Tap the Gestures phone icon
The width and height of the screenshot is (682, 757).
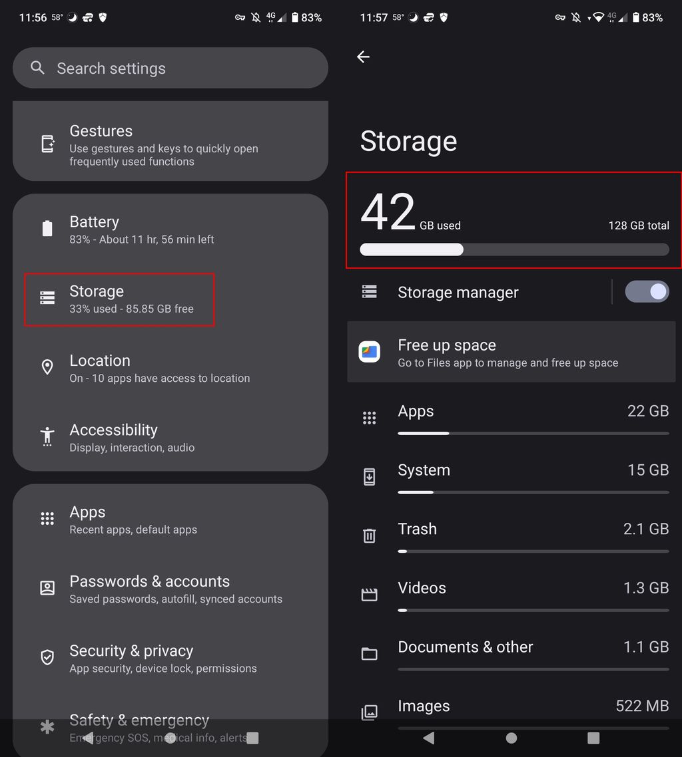click(47, 142)
